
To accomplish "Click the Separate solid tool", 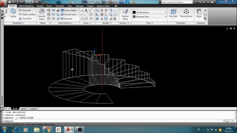I will click(67, 19).
